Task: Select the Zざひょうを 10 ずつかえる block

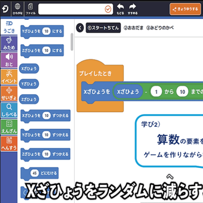Action: [x=46, y=154]
